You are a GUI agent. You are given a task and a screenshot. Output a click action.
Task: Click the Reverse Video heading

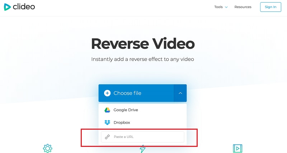click(x=143, y=44)
